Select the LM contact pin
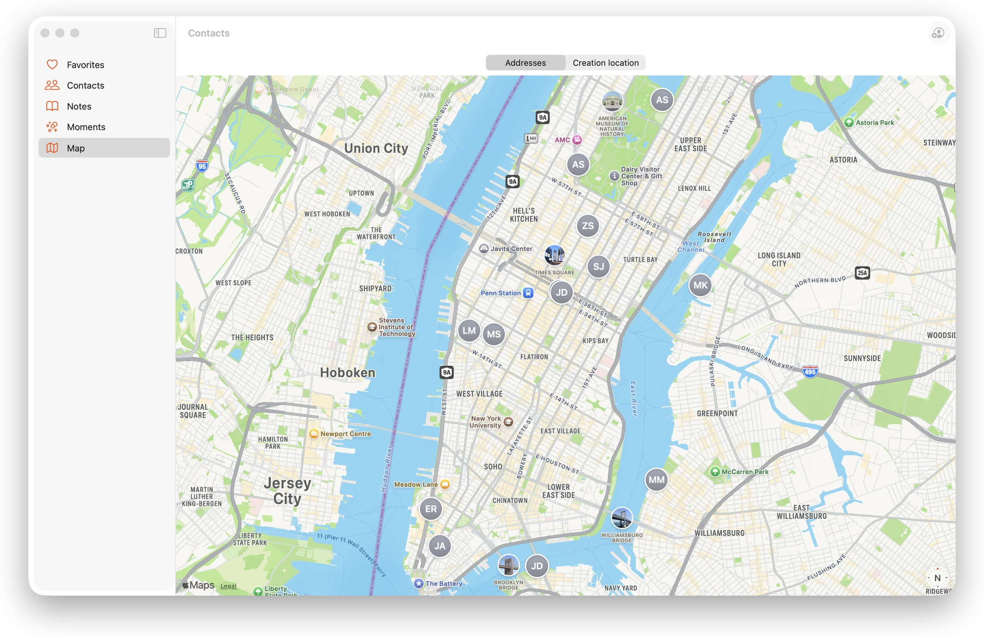The image size is (984, 636). tap(469, 331)
